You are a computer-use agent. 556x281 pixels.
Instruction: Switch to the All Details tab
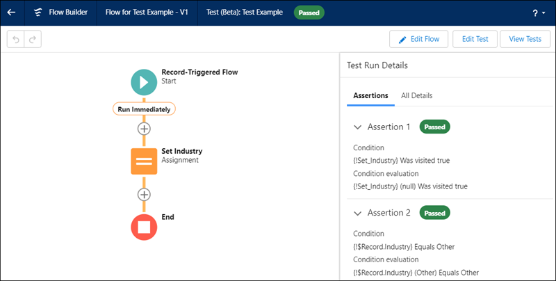[x=417, y=95]
